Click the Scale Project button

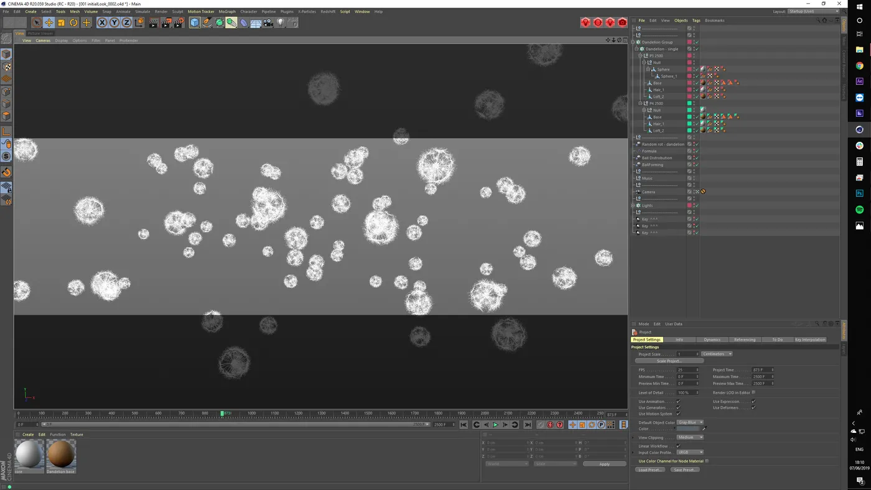coord(669,361)
